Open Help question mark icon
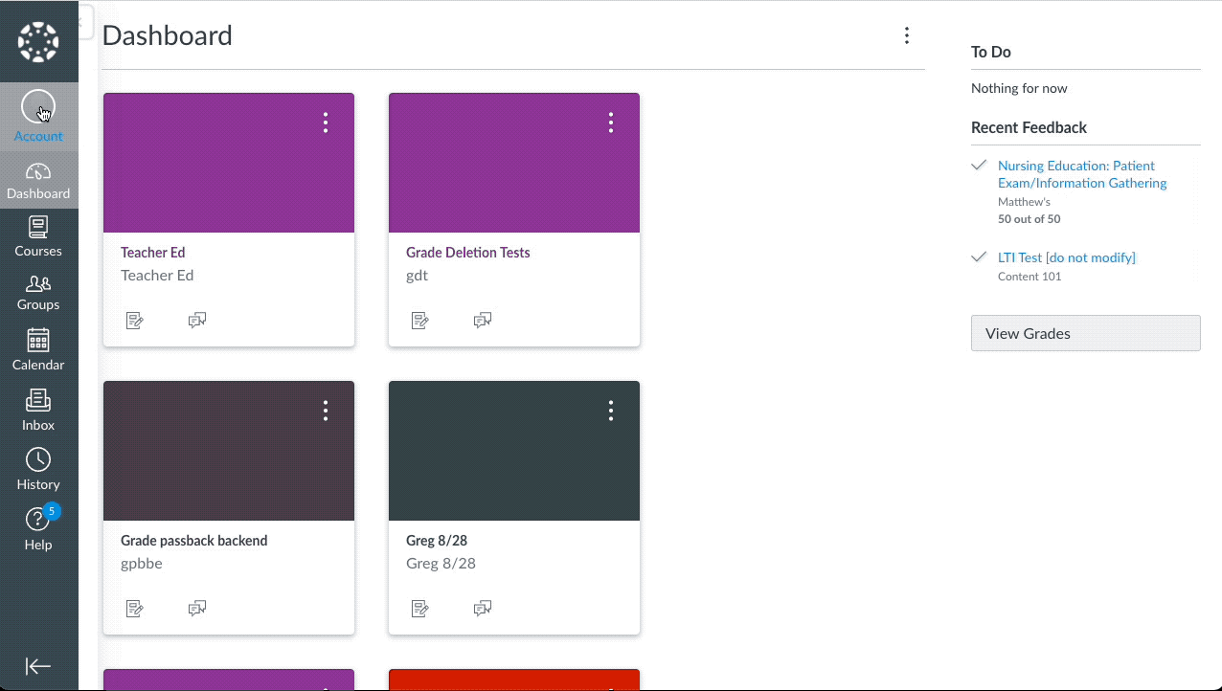The image size is (1222, 691). [x=37, y=520]
